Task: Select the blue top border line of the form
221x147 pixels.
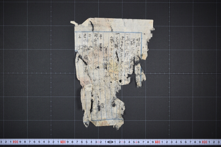Action: coord(108,32)
